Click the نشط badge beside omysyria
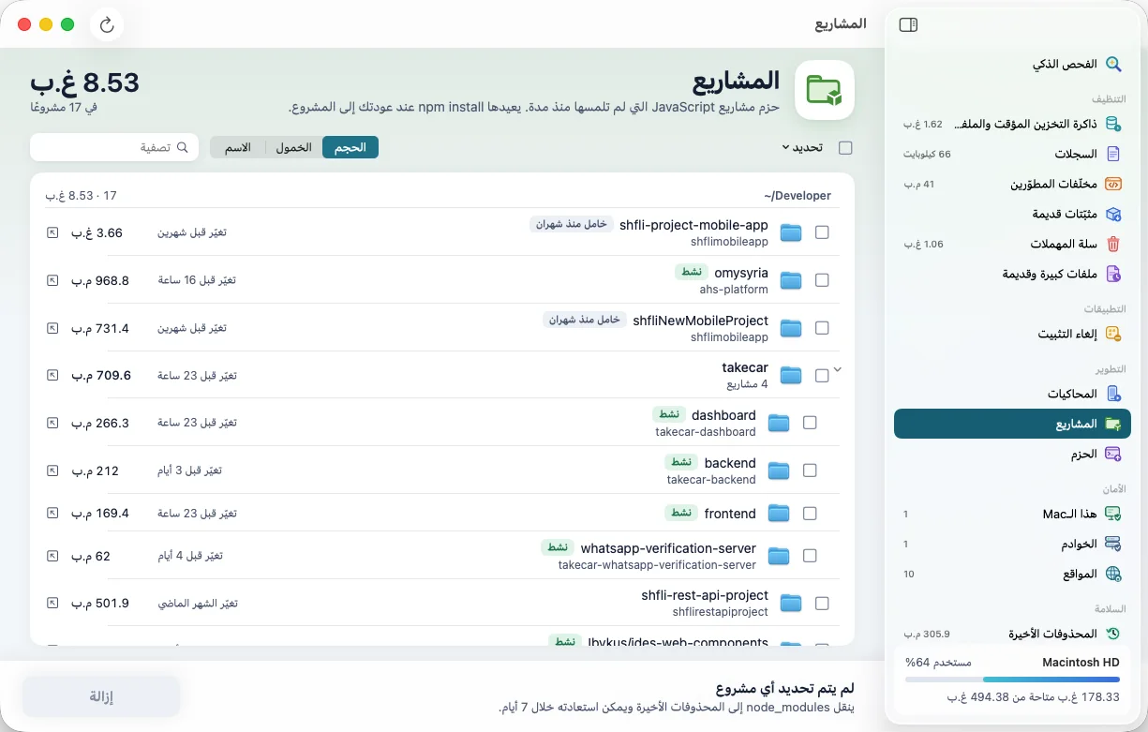Image resolution: width=1148 pixels, height=732 pixels. click(692, 272)
